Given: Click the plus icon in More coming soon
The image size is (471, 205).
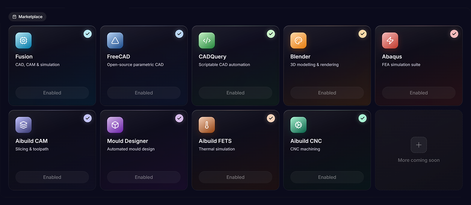Looking at the screenshot, I should point(419,145).
